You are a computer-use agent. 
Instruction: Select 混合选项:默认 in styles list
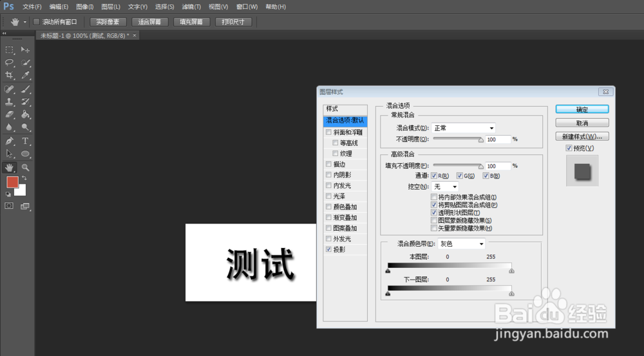(345, 120)
